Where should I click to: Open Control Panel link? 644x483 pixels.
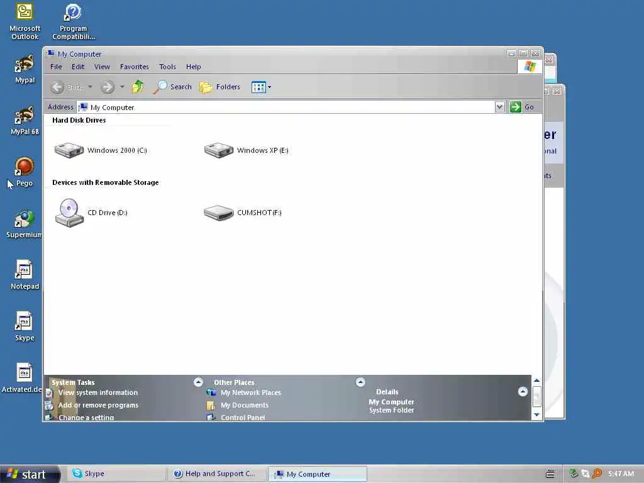(x=243, y=418)
